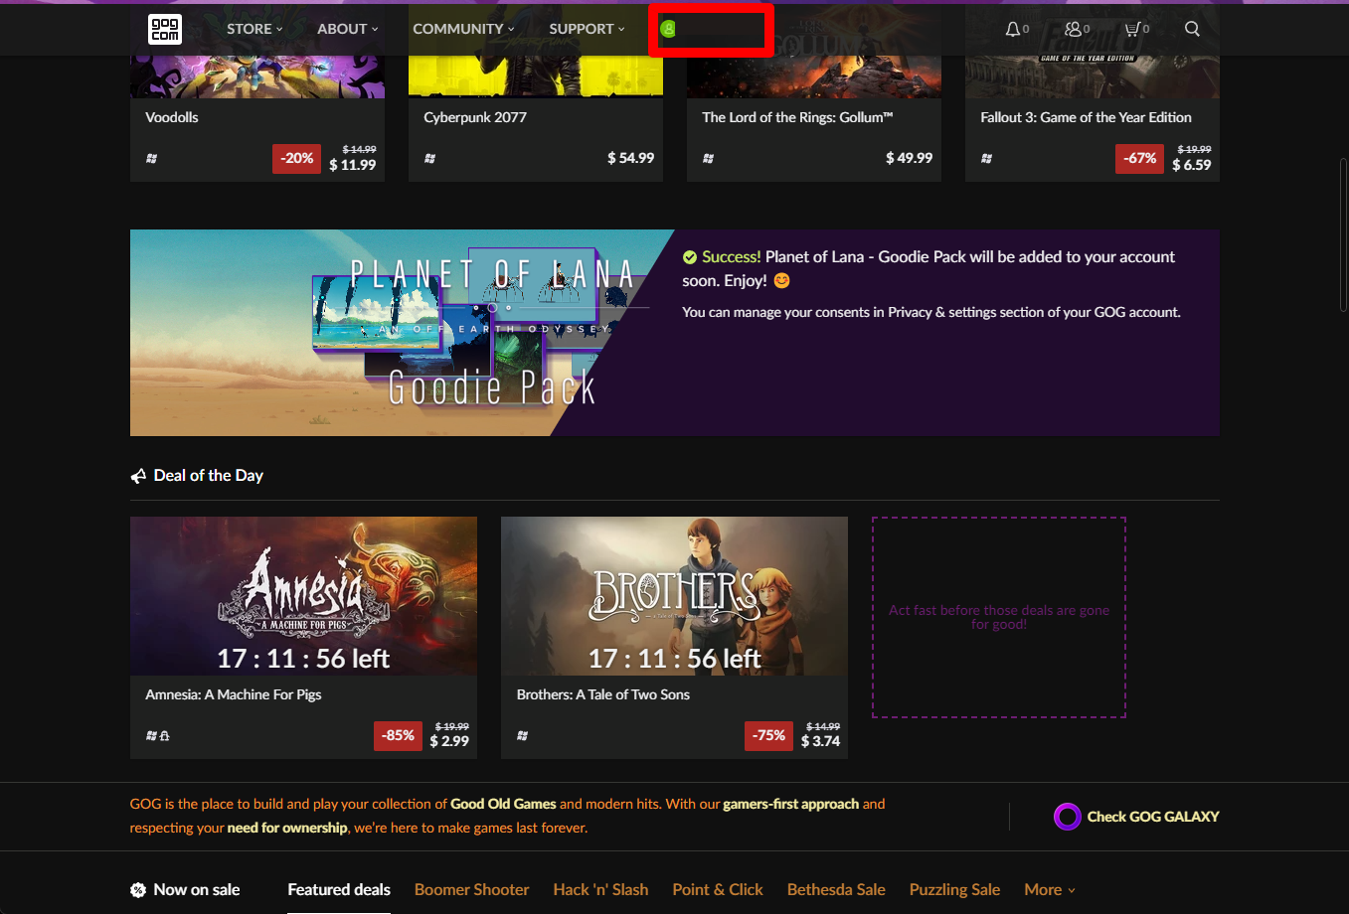This screenshot has width=1349, height=914.
Task: Open the GOG.com logo home link
Action: point(165,29)
